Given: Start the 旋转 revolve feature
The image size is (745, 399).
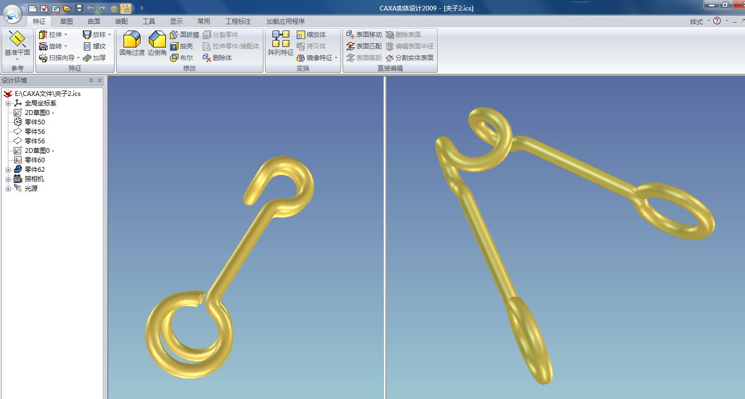Looking at the screenshot, I should [50, 46].
